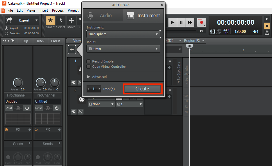Add effect to first channel FX rack

click(x=30, y=130)
